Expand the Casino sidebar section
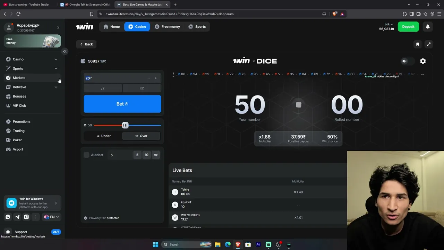This screenshot has height=250, width=444. (x=56, y=59)
